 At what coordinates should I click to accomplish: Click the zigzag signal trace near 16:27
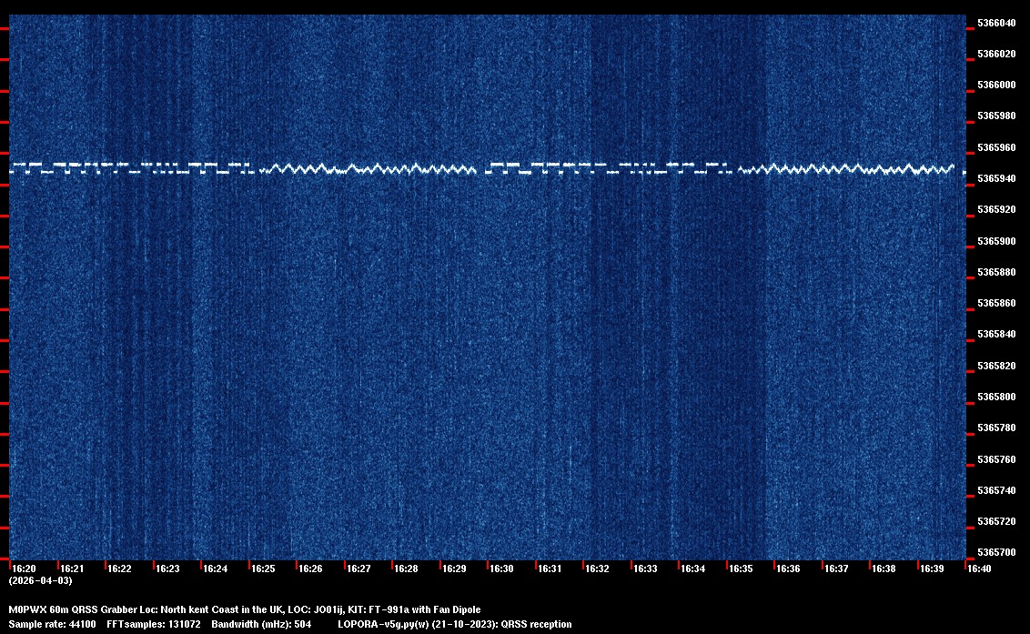(x=358, y=169)
